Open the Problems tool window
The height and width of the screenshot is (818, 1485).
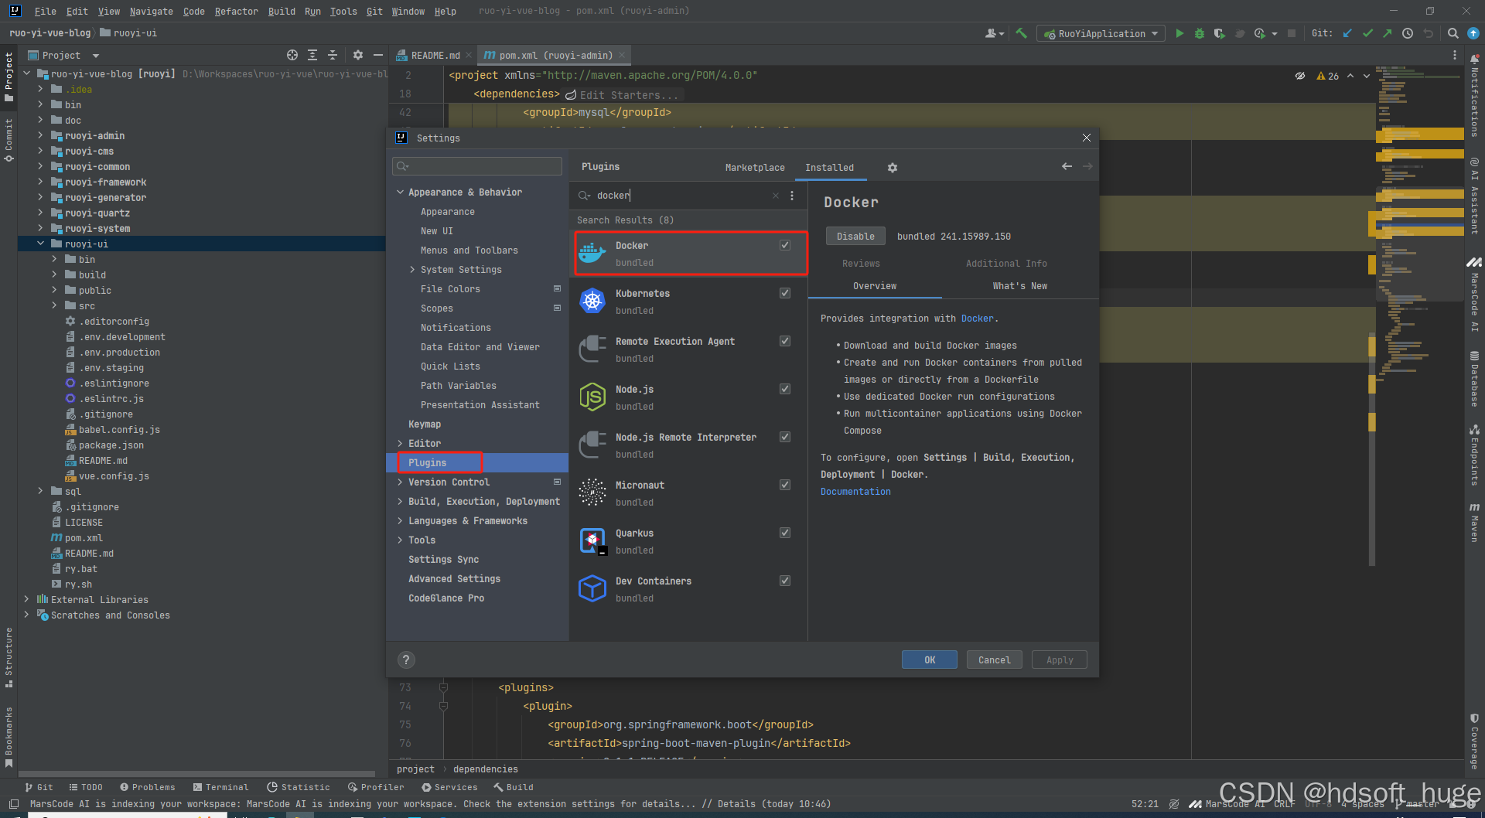click(147, 787)
